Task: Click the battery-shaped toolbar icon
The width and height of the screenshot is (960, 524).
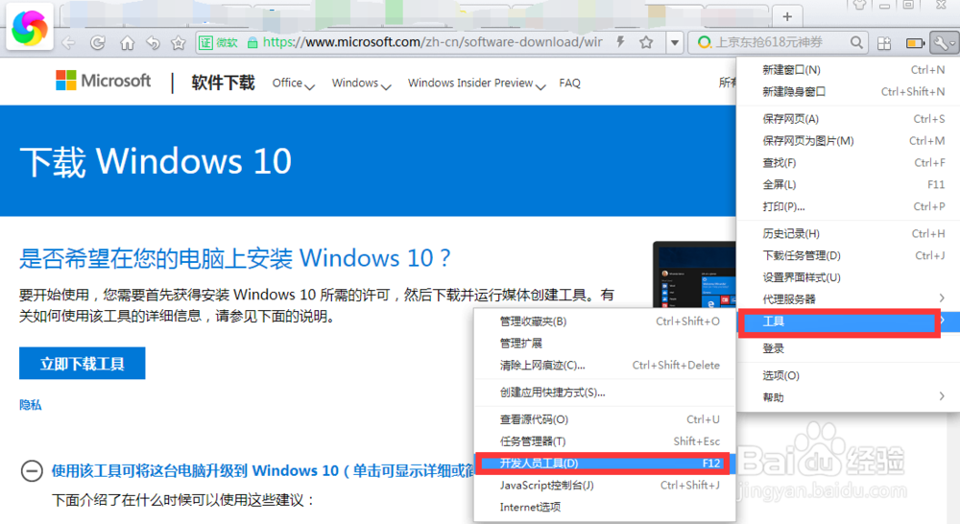Action: pyautogui.click(x=915, y=43)
